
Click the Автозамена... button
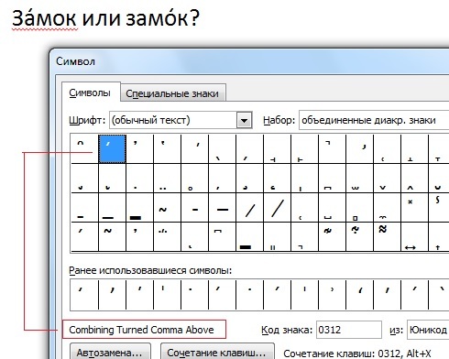(x=110, y=352)
